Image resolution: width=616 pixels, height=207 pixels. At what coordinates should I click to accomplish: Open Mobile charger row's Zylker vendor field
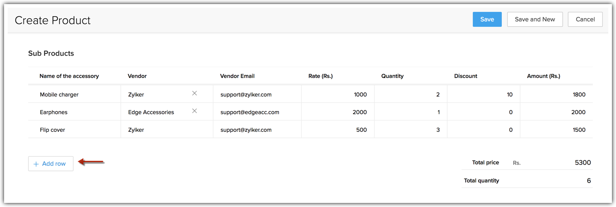point(154,95)
